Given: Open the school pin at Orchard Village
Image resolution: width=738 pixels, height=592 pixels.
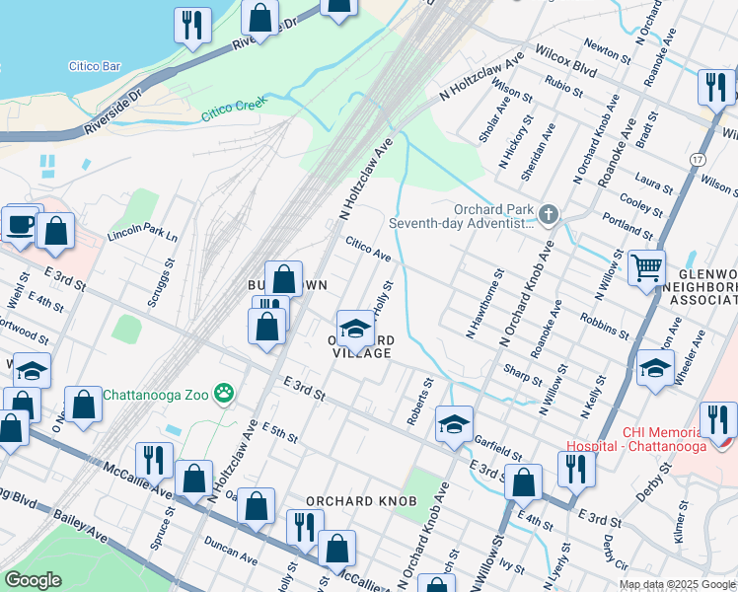Looking at the screenshot, I should 356,331.
